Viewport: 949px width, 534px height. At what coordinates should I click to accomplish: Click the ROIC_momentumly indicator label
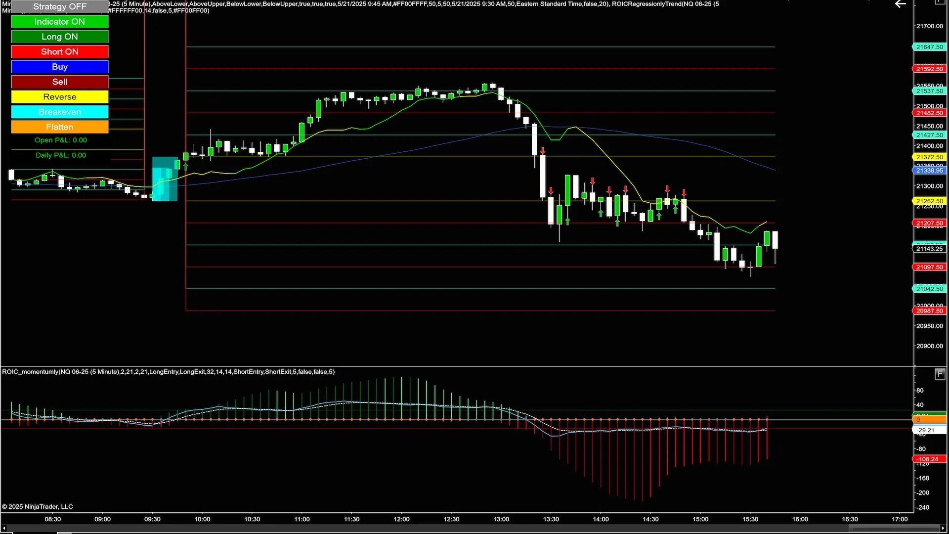(168, 372)
